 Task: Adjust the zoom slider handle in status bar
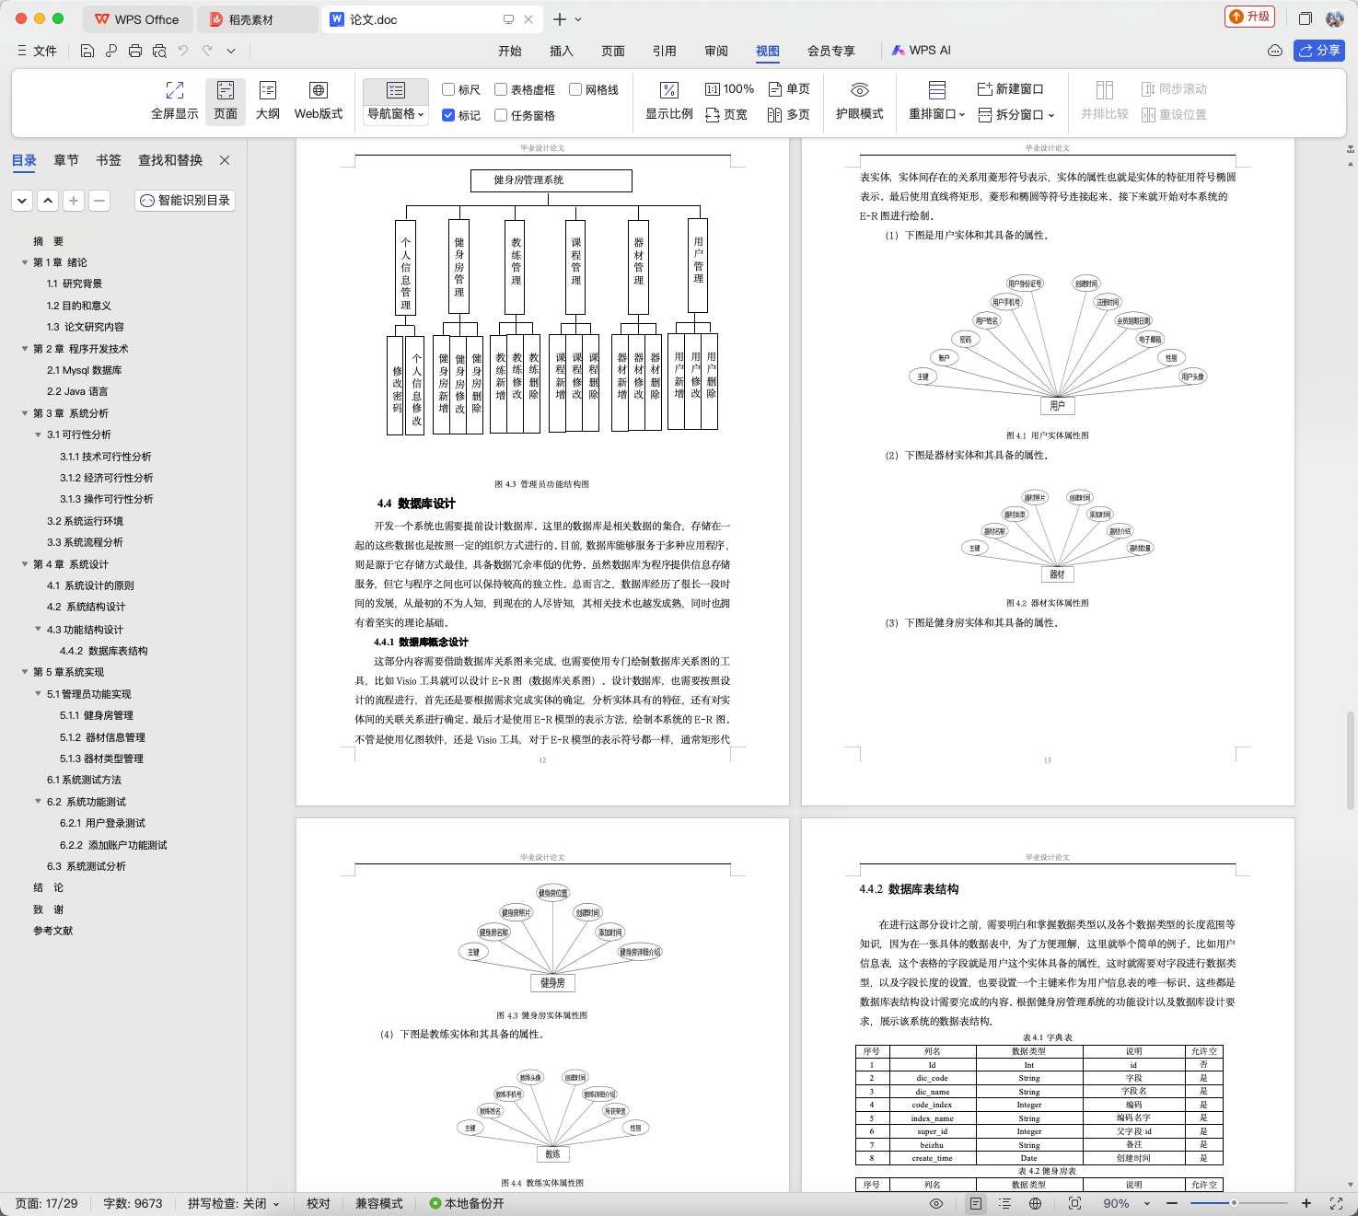point(1234,1203)
